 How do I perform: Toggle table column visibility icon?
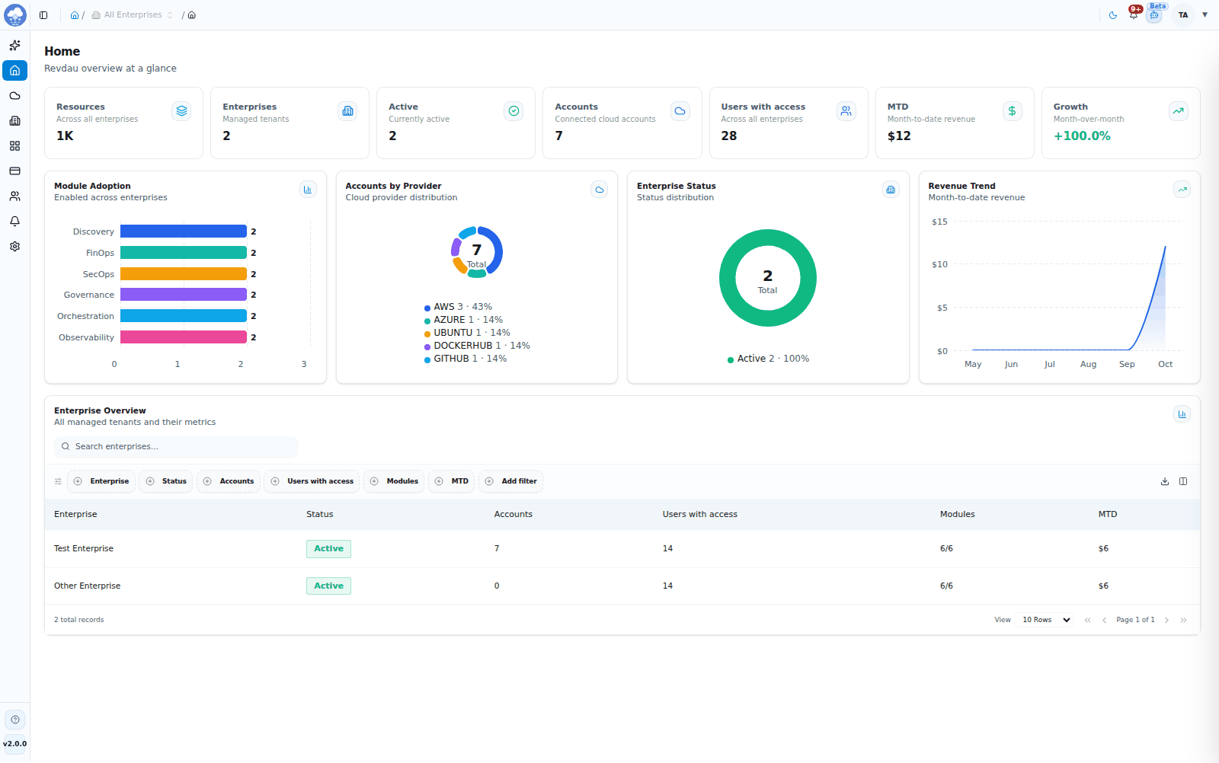[x=1183, y=481]
